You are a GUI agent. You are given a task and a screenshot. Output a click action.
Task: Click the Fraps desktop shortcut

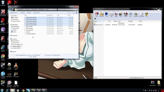(x=3, y=83)
